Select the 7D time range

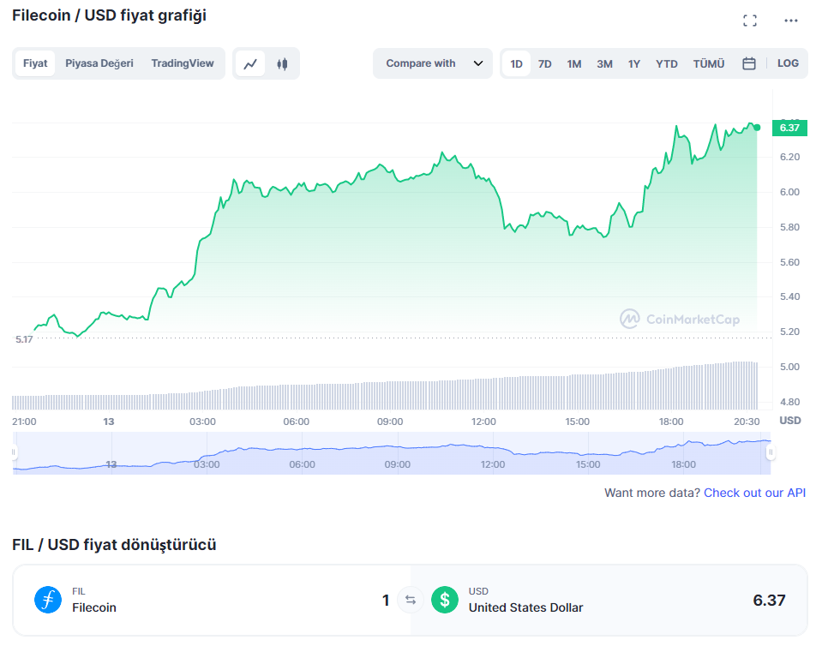[x=544, y=64]
